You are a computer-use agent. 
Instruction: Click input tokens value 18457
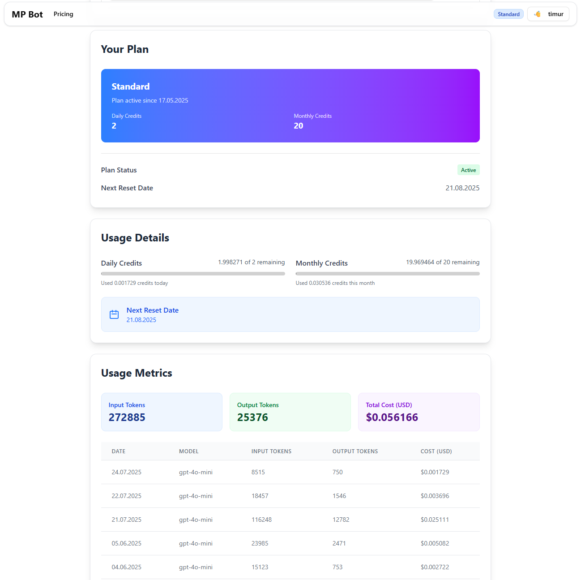pyautogui.click(x=260, y=496)
